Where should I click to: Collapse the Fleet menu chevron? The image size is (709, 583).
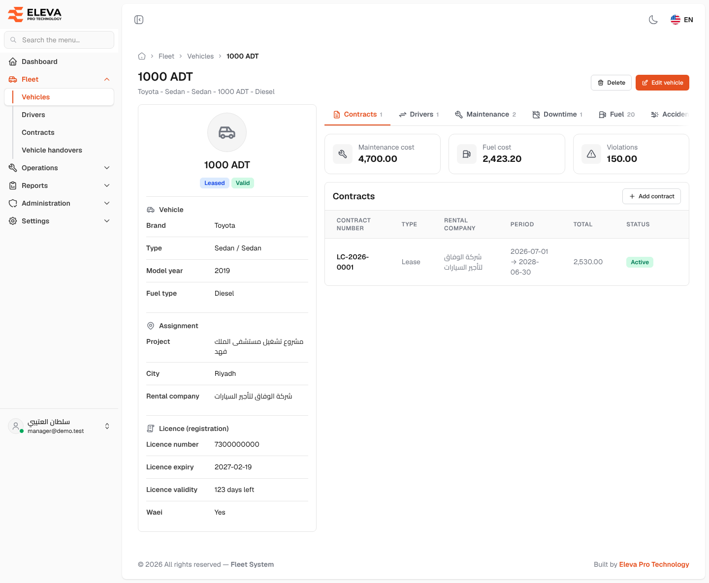[x=107, y=79]
